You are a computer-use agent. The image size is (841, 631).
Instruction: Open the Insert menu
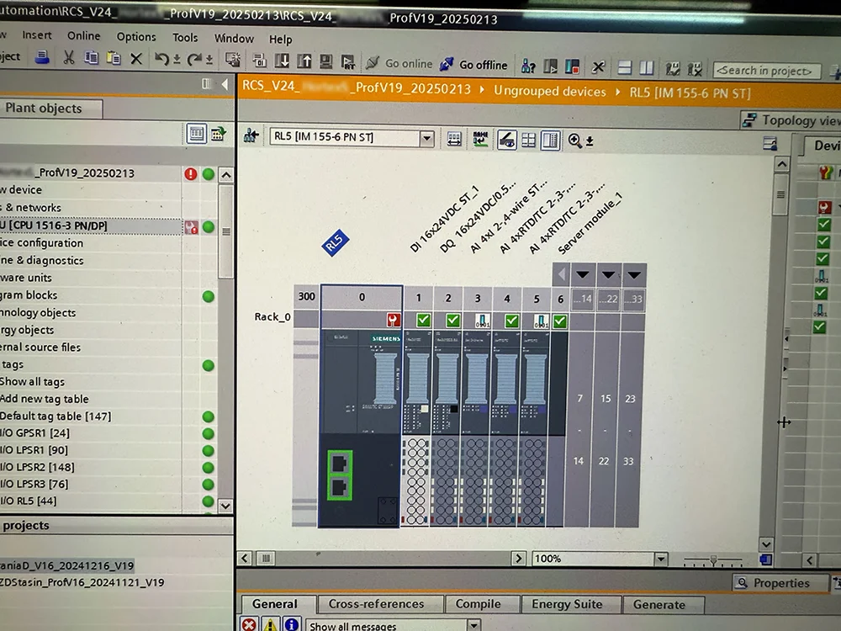(36, 34)
